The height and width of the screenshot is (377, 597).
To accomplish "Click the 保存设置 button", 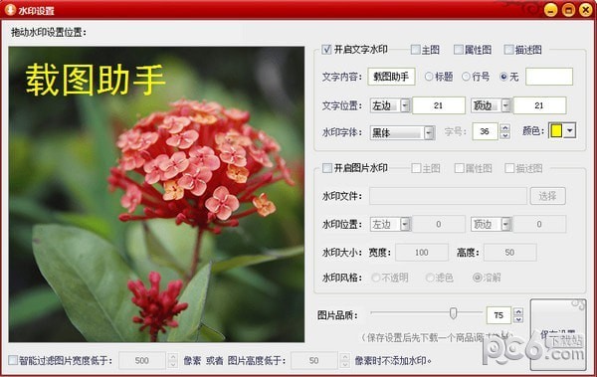I will pos(558,334).
